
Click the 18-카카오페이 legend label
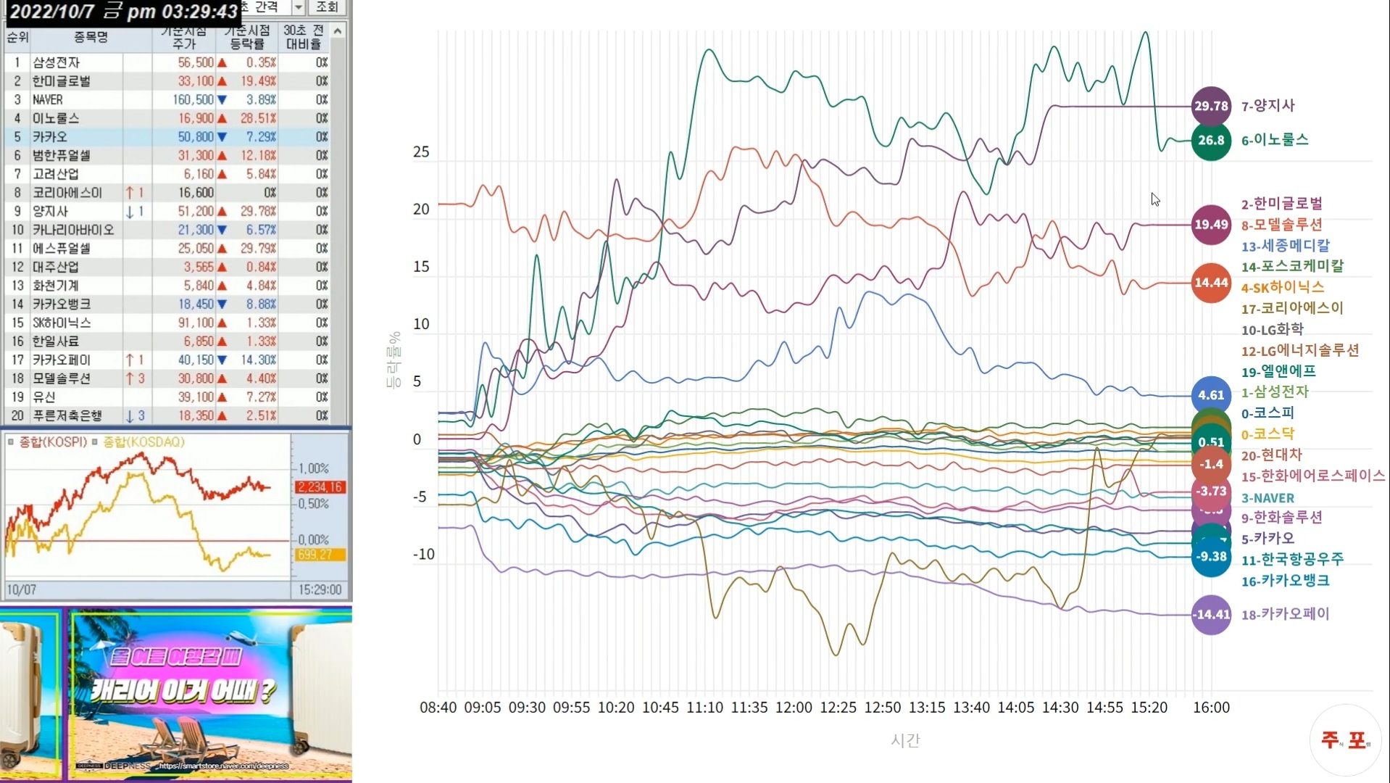(x=1285, y=614)
